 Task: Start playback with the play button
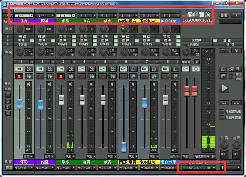(x=224, y=88)
